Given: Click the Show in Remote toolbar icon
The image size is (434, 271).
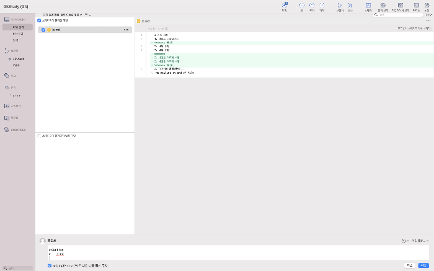Looking at the screenshot, I should click(x=383, y=5).
